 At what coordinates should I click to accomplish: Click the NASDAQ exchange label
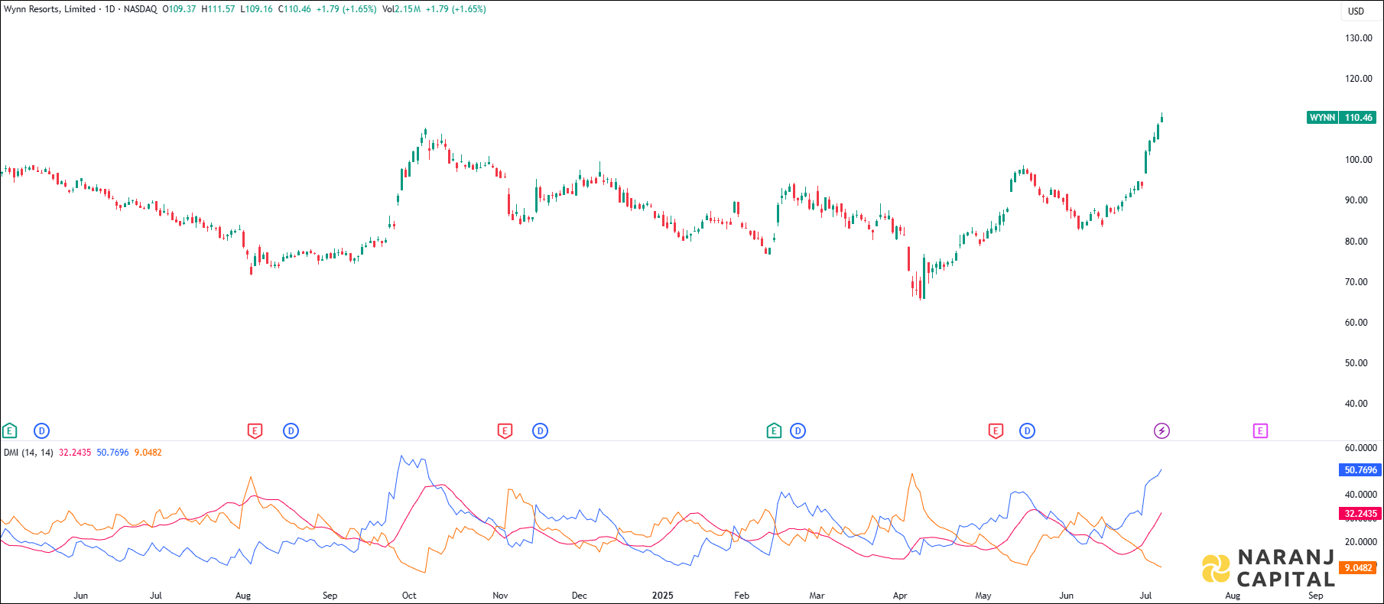click(x=141, y=9)
